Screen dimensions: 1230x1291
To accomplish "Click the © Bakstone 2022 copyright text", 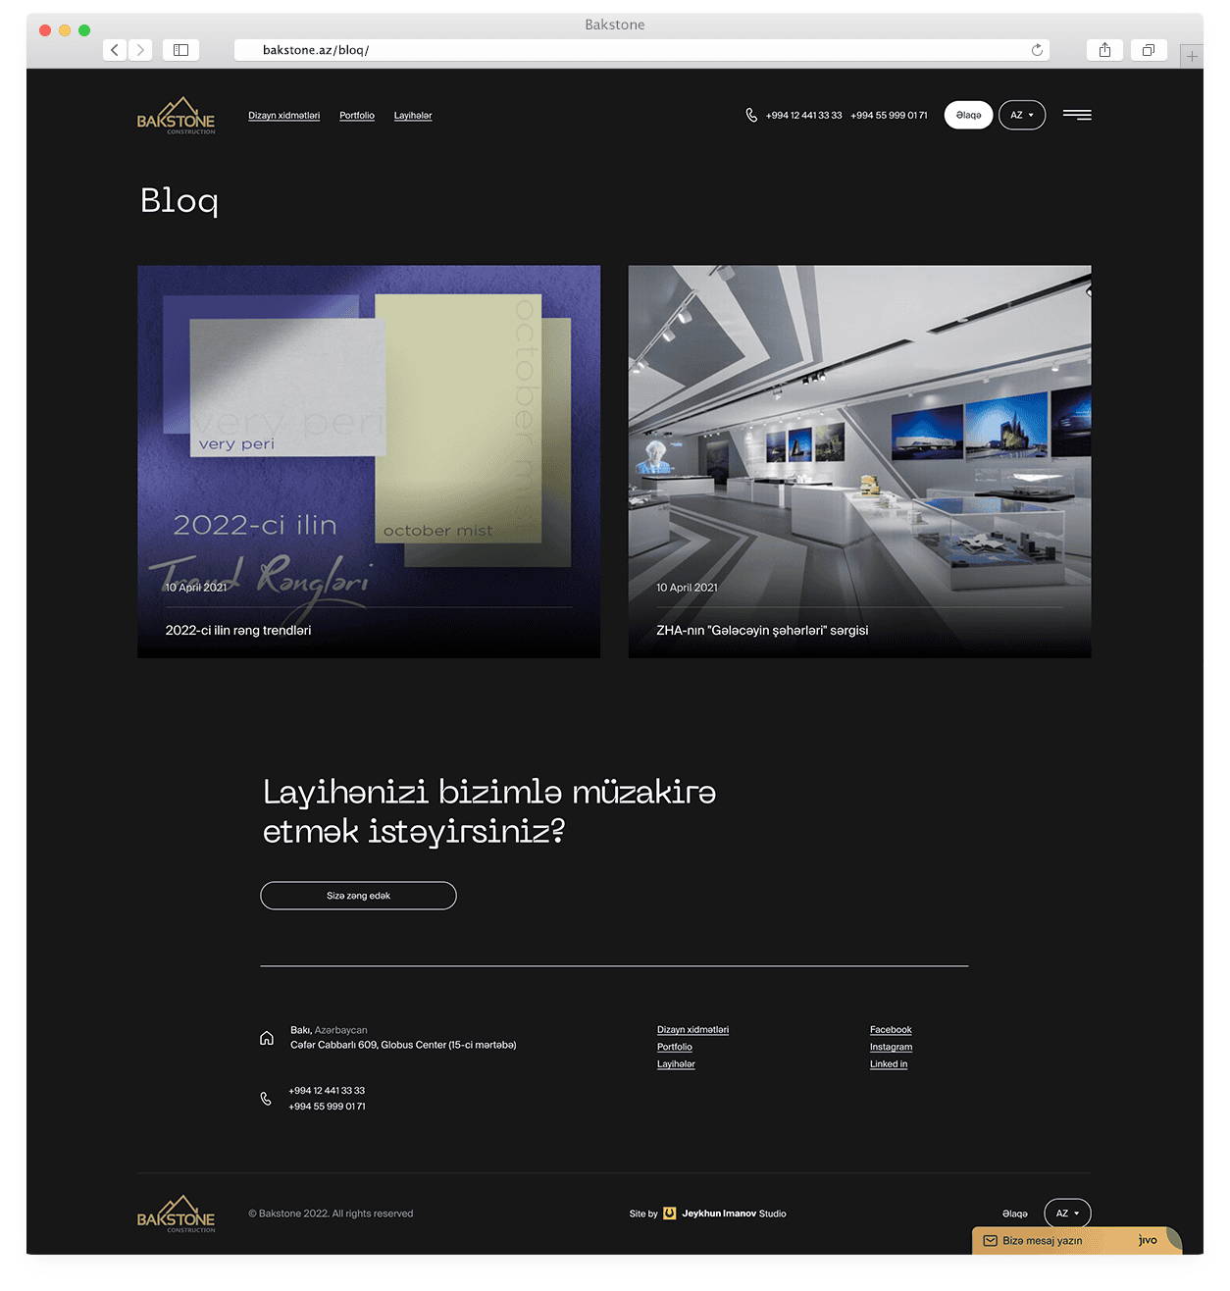I will [331, 1214].
